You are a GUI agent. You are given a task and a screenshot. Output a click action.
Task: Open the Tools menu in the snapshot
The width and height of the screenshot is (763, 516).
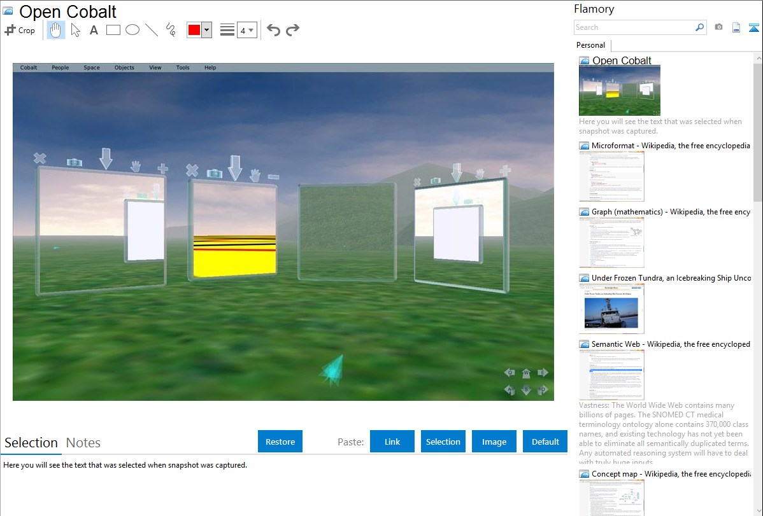[183, 67]
